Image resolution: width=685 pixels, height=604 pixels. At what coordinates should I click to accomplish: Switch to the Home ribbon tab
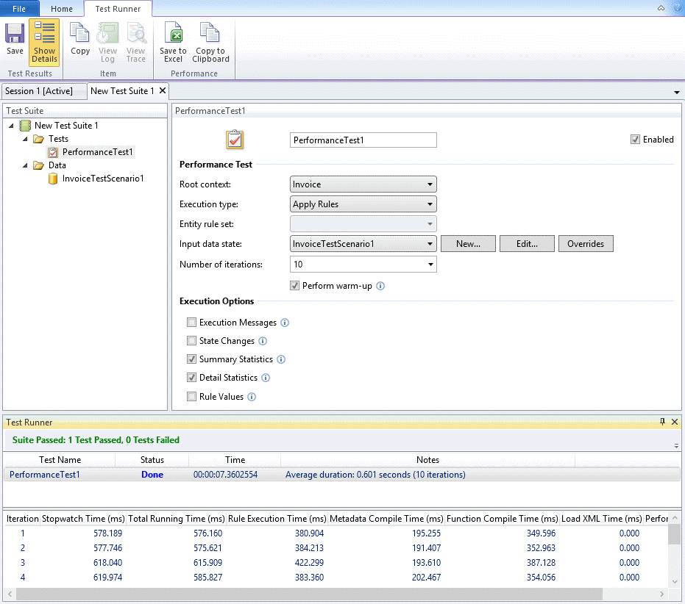point(62,9)
